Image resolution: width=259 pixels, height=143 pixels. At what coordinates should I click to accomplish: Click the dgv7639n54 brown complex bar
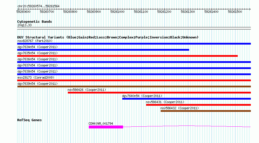click(134, 86)
